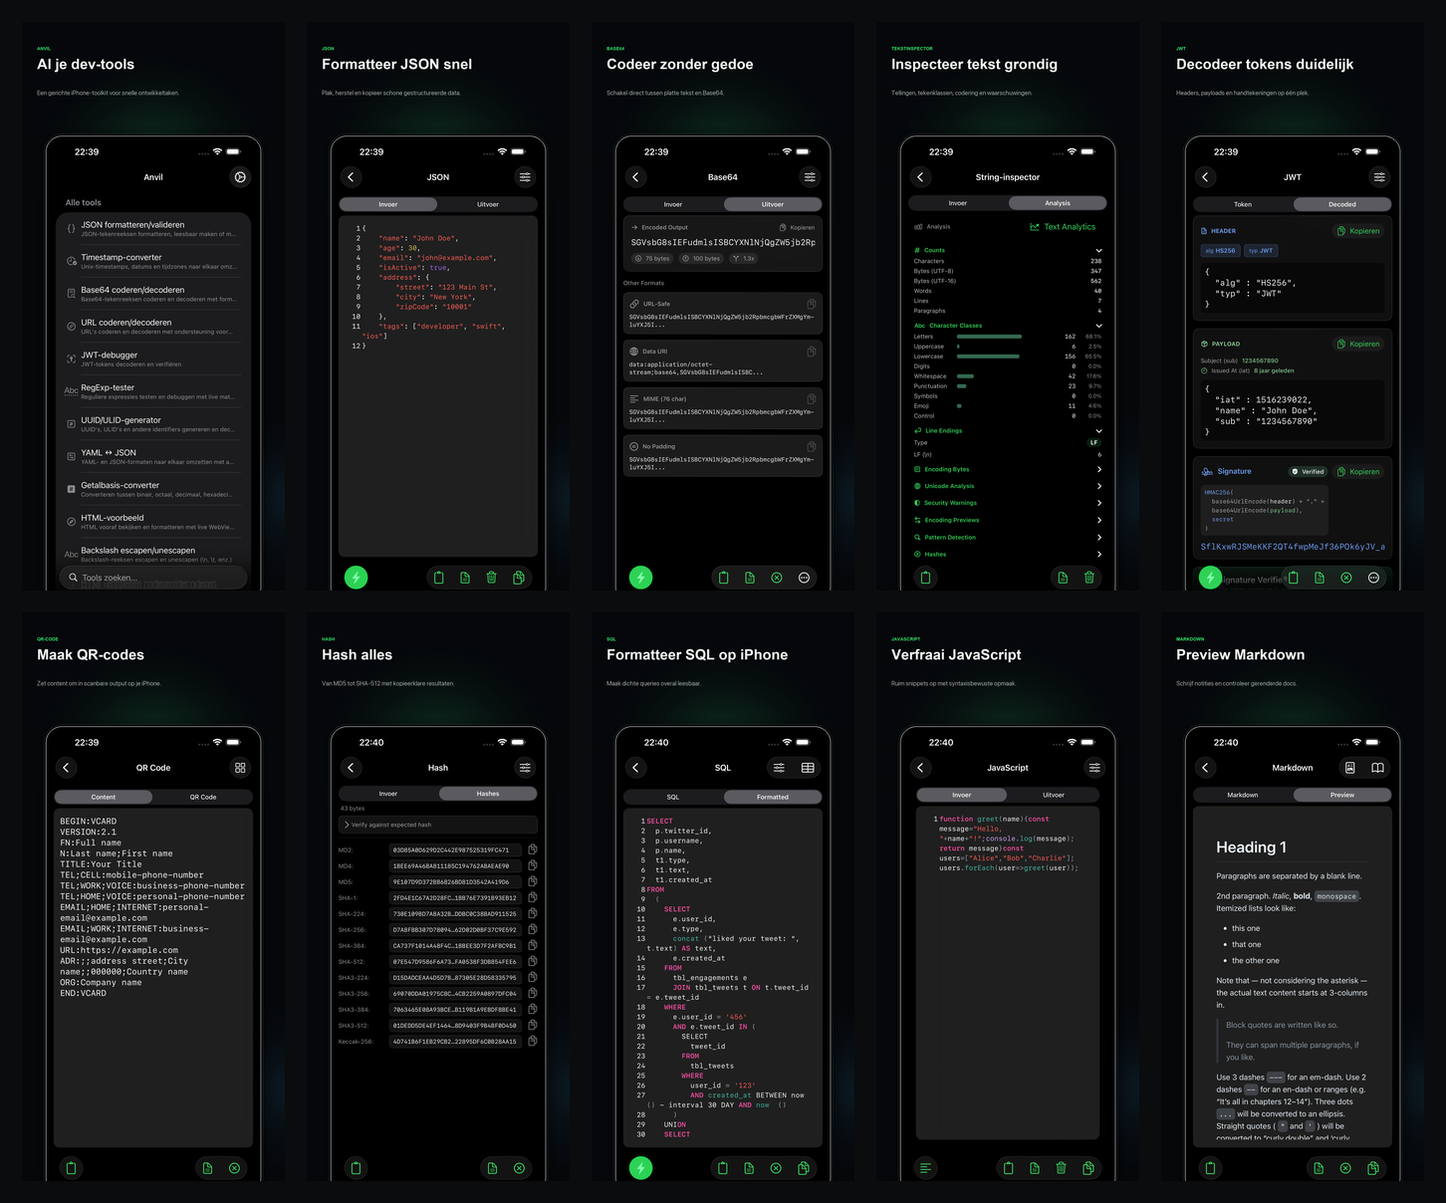Screen dimensions: 1446x1203
Task: Tap book icon on Markdown screen header
Action: pyautogui.click(x=1377, y=768)
